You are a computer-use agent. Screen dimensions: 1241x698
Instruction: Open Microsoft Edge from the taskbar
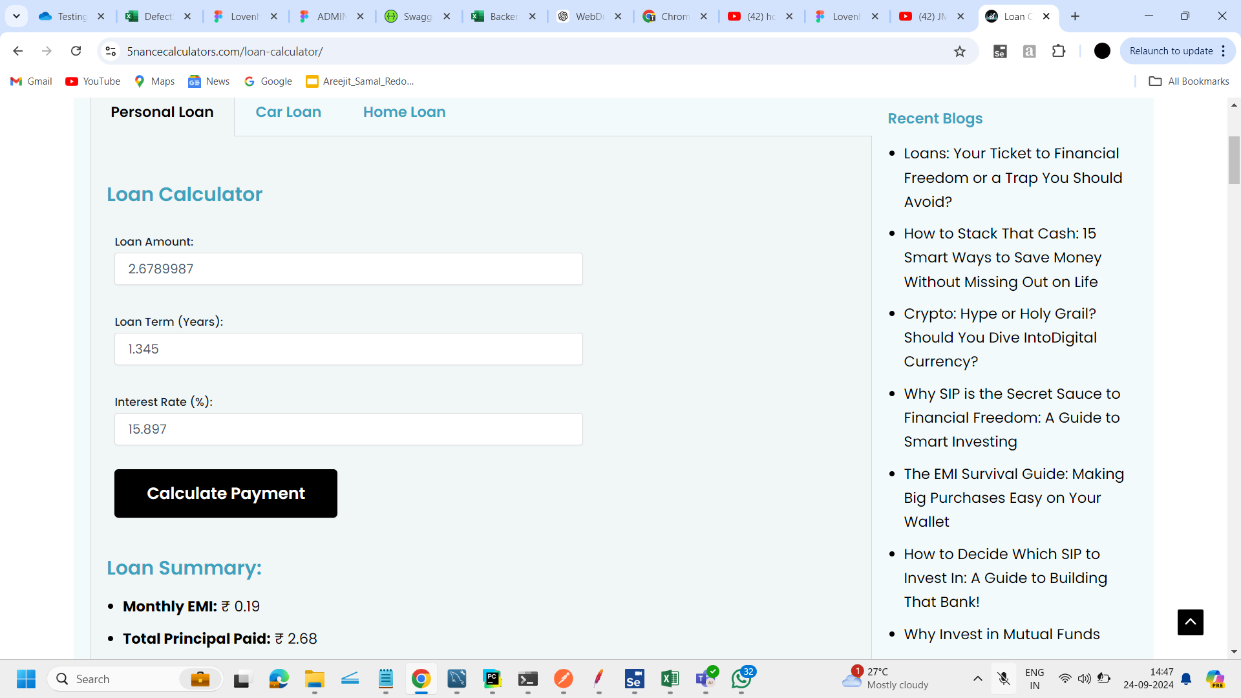tap(279, 679)
